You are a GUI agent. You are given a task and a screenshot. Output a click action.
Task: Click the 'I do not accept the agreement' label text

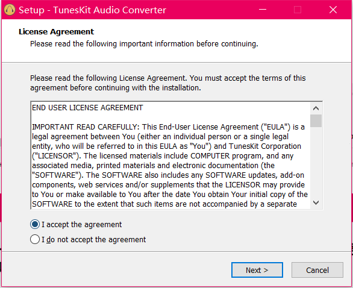pyautogui.click(x=93, y=239)
